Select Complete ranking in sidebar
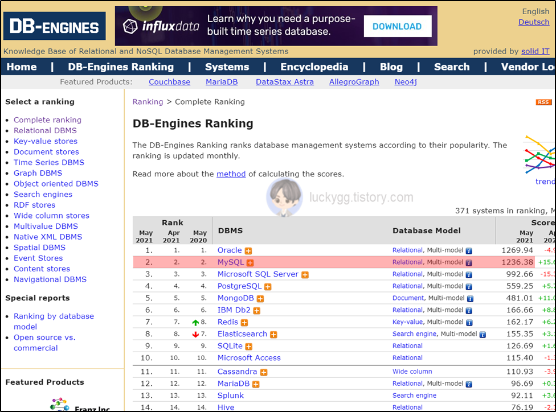This screenshot has width=556, height=412. 47,120
